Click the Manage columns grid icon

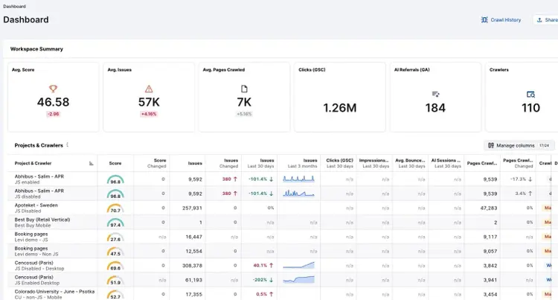point(491,145)
